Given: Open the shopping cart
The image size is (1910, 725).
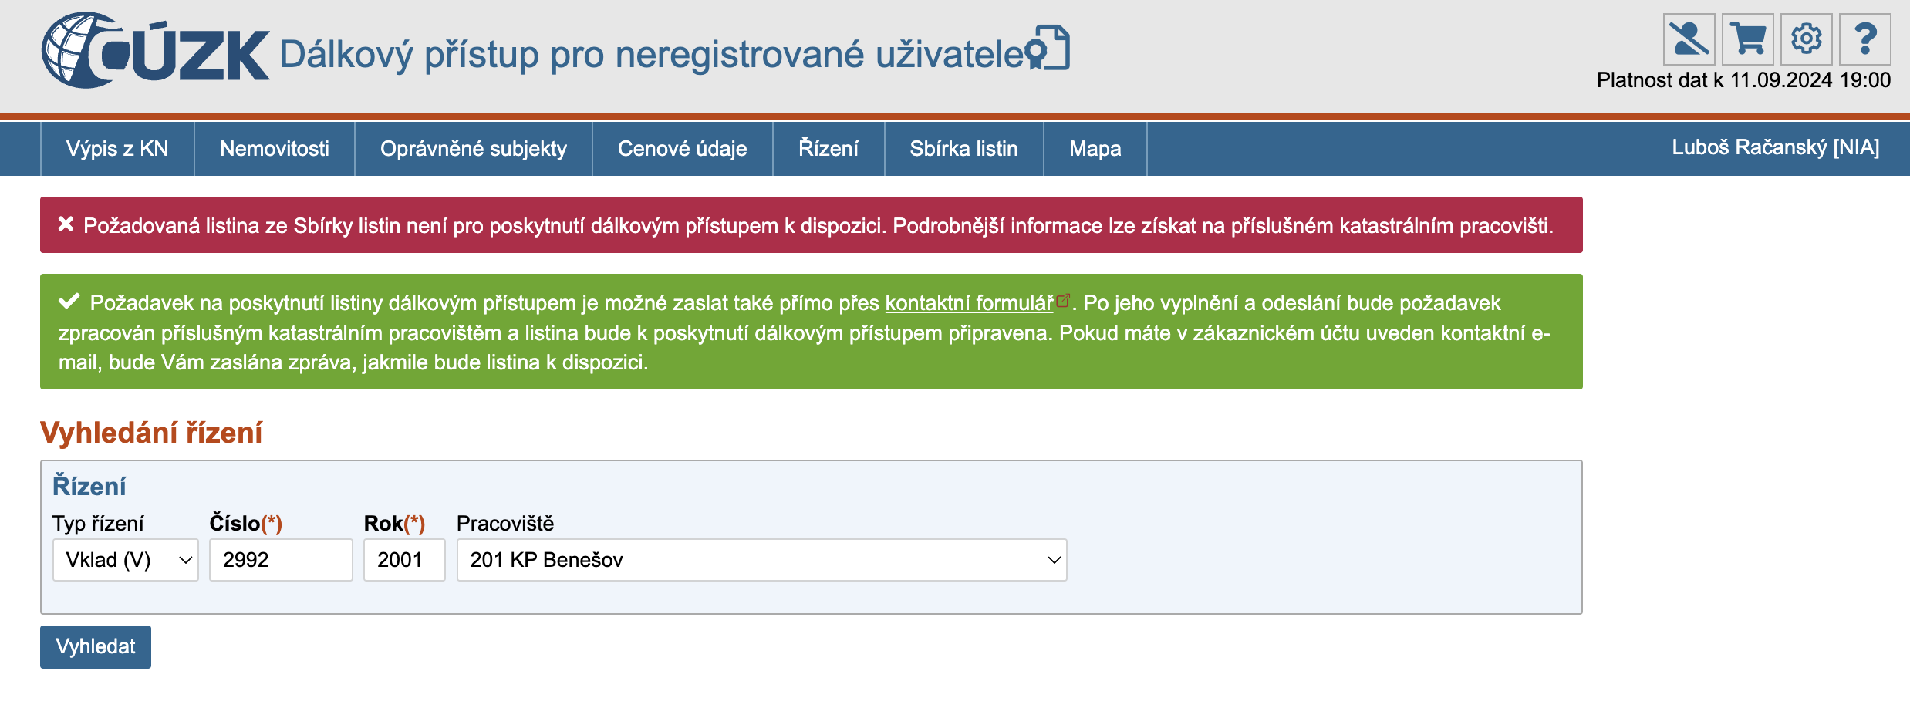Looking at the screenshot, I should coord(1747,39).
